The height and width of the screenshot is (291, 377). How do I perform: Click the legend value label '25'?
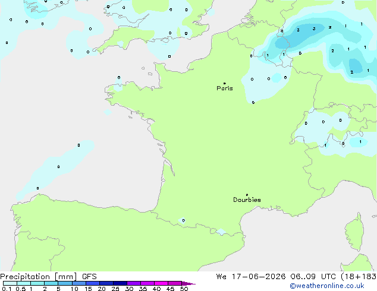(115, 289)
